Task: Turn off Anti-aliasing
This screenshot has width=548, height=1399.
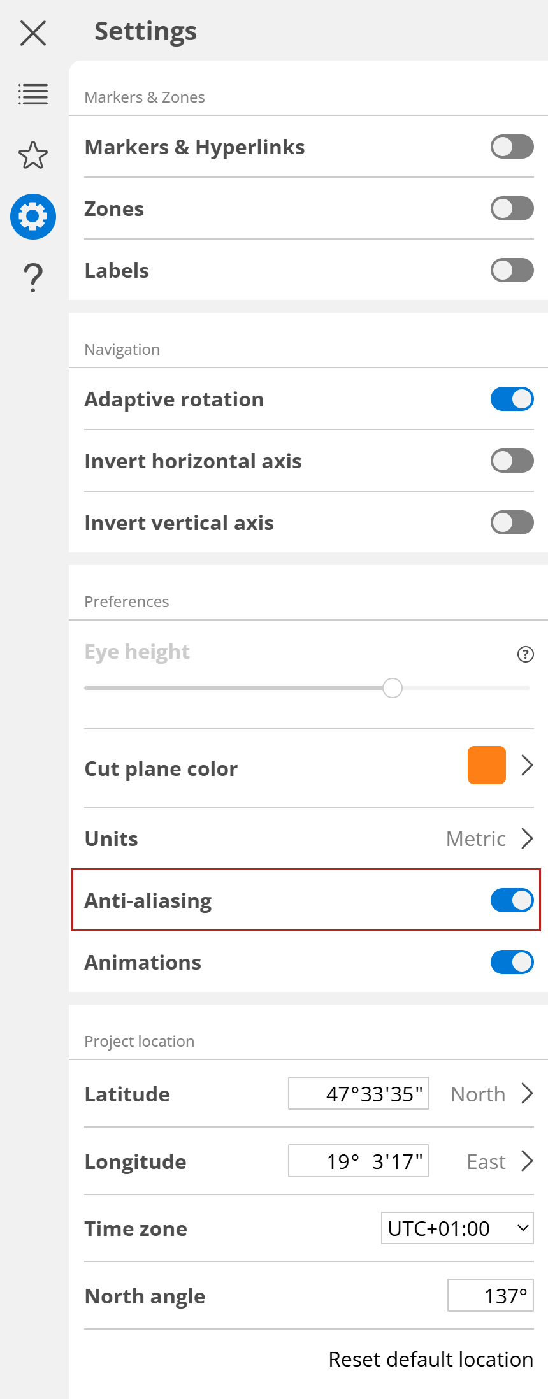Action: click(512, 900)
